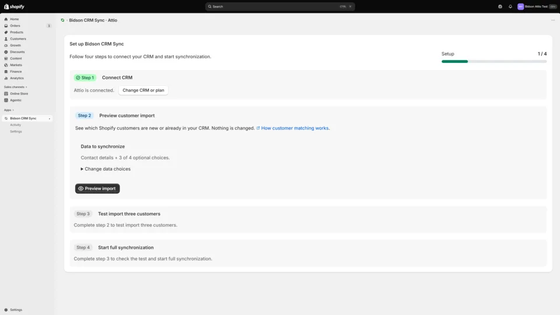This screenshot has height=315, width=560.
Task: Expand Change data choices disclosure
Action: click(106, 169)
